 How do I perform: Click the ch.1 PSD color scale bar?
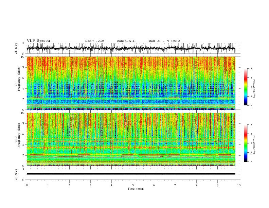246,87
